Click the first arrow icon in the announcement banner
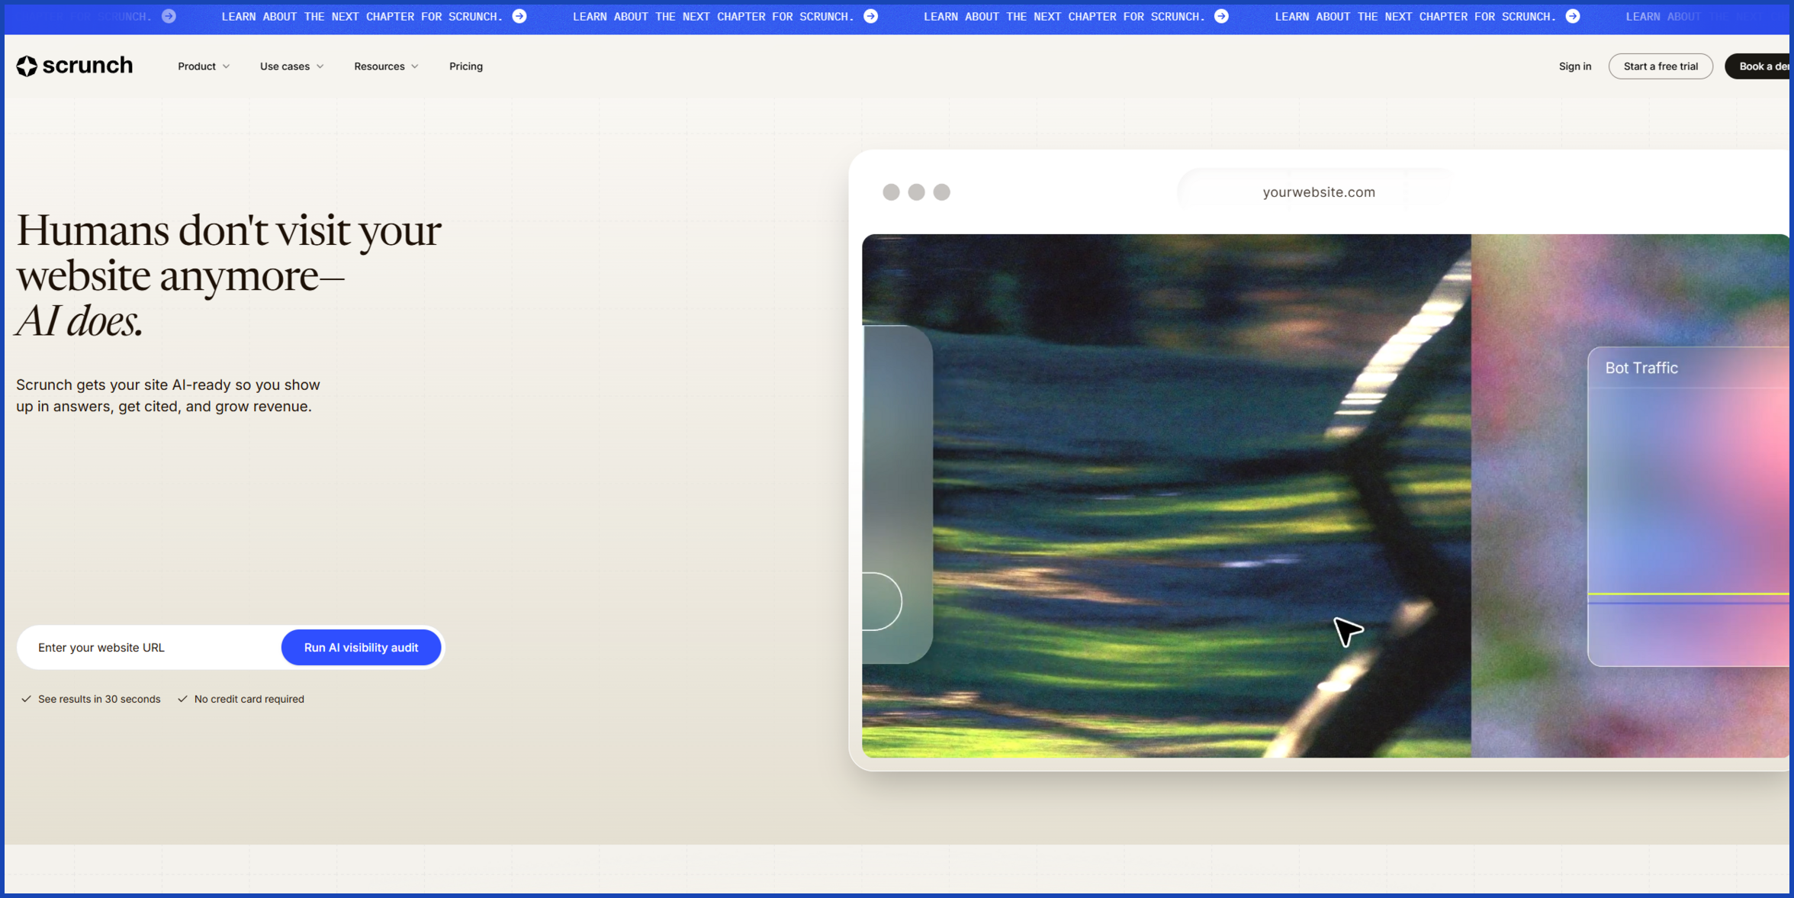This screenshot has width=1794, height=898. [169, 16]
